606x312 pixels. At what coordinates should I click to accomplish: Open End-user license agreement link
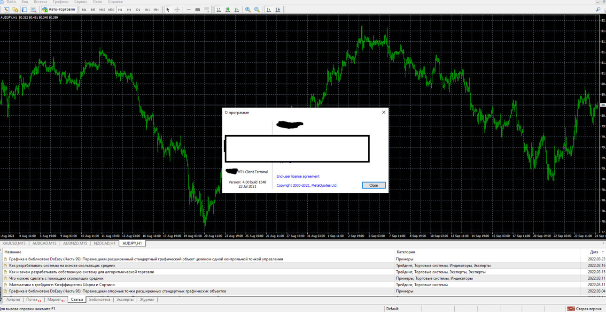coord(298,176)
